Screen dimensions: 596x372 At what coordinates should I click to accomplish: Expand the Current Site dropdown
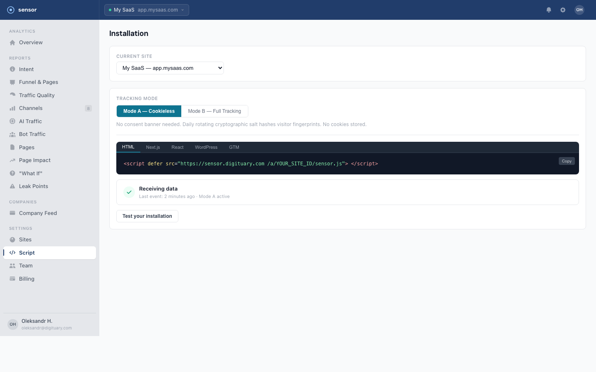(170, 68)
